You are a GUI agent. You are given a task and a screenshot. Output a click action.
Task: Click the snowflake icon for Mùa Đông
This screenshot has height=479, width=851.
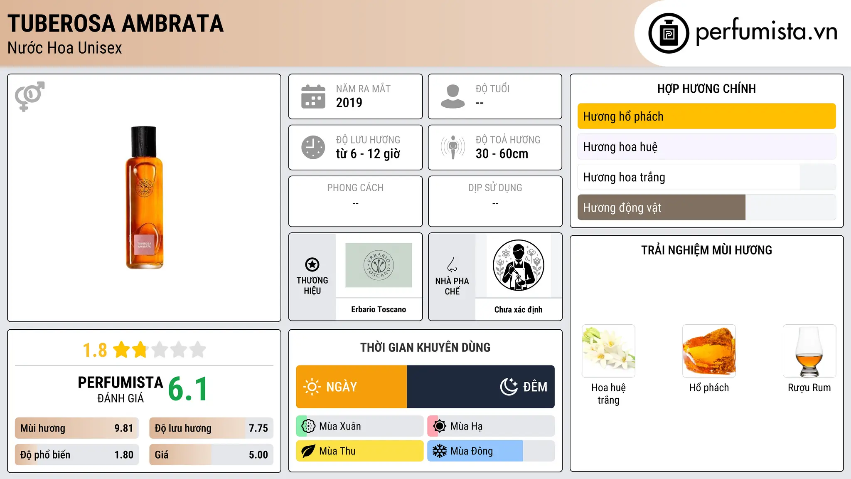coord(440,451)
